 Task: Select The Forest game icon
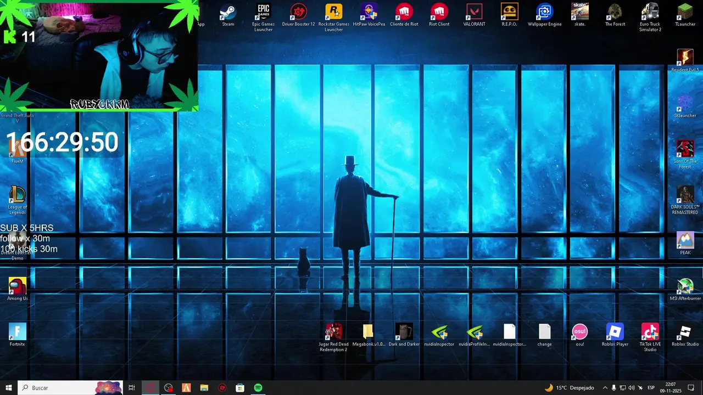point(615,15)
